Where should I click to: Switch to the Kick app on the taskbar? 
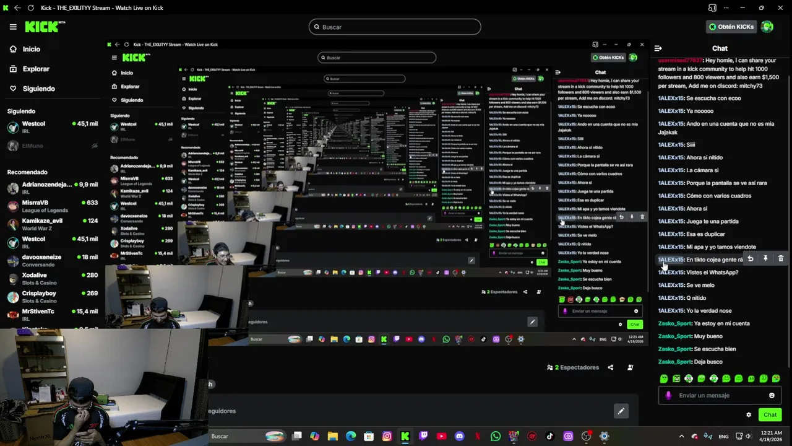click(x=405, y=436)
